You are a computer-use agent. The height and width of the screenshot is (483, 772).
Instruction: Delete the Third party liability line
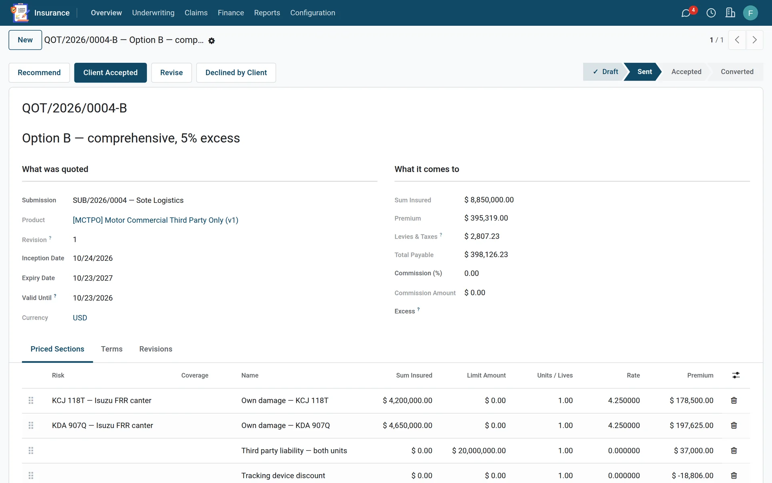click(x=734, y=450)
